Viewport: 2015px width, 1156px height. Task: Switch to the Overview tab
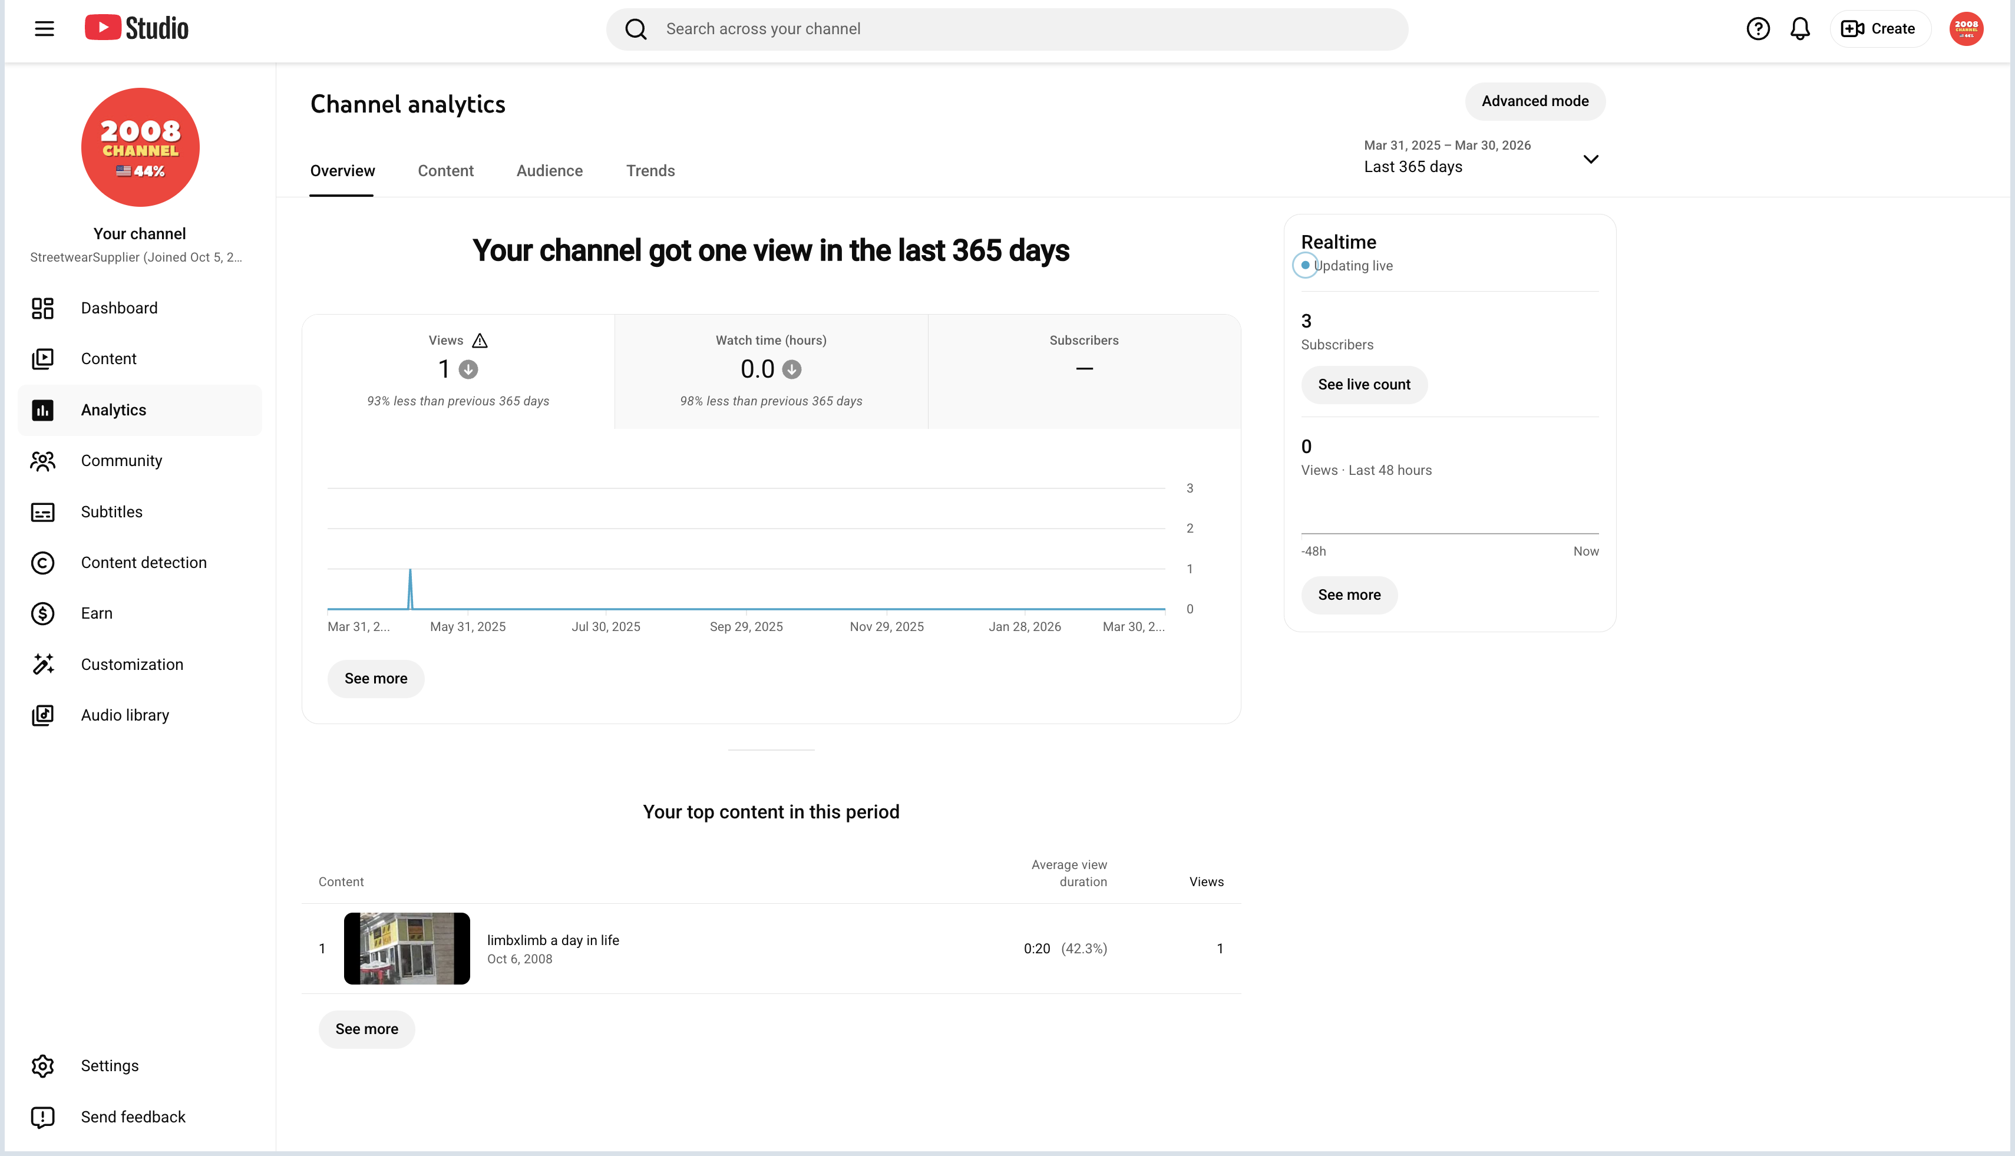[342, 171]
